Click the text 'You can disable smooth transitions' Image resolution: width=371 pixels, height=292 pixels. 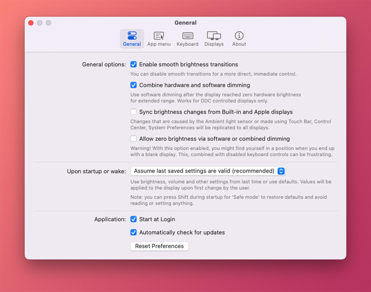[x=213, y=74]
